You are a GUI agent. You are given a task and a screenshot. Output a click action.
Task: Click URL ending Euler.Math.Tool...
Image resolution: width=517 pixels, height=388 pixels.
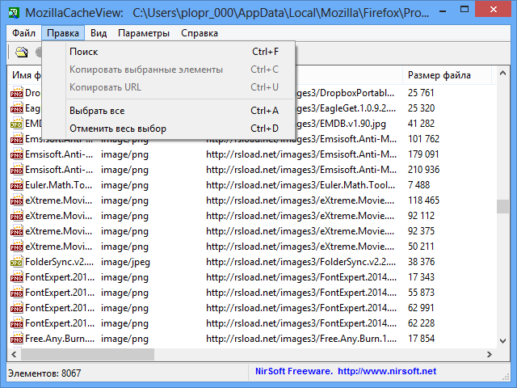(x=301, y=185)
